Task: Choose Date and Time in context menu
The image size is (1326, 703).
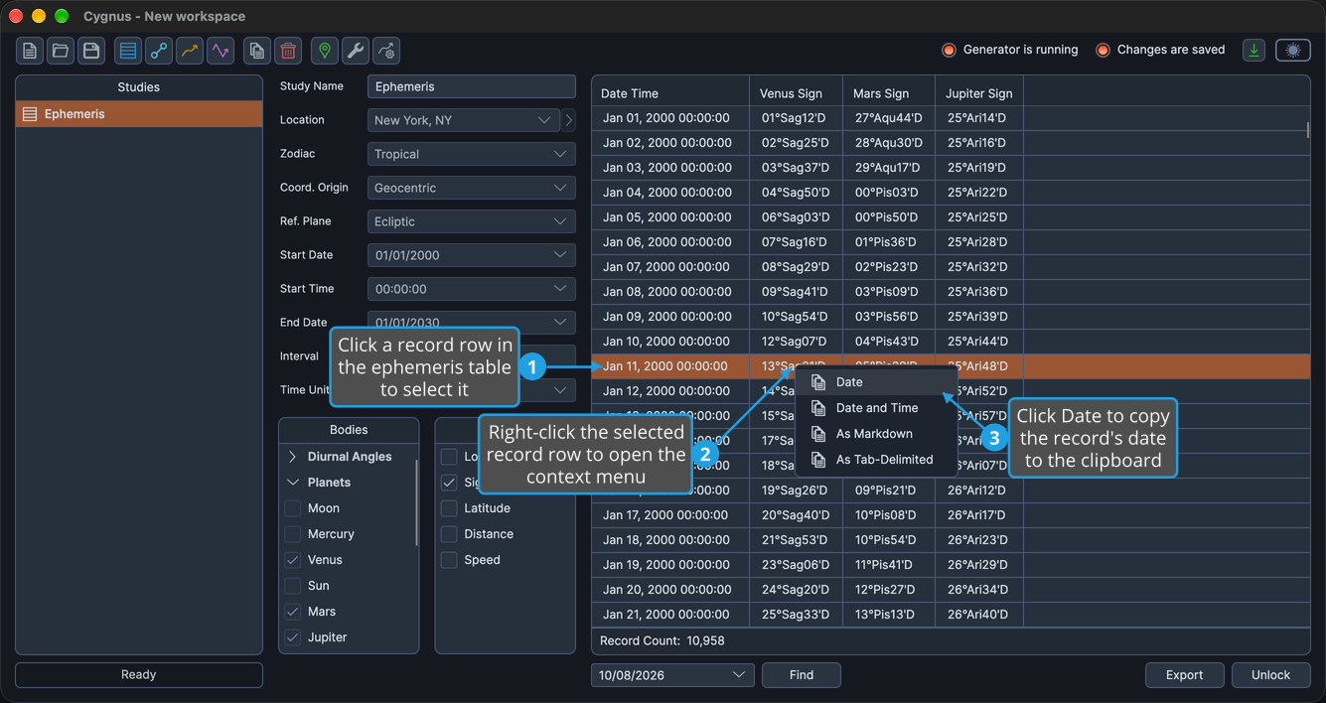Action: (877, 408)
